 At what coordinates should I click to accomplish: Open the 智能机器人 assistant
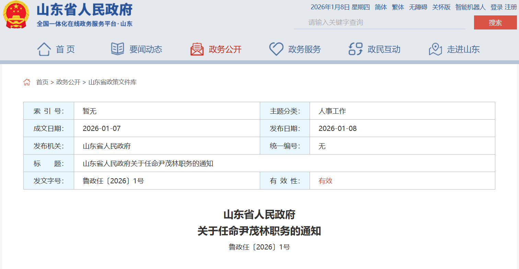tap(470, 7)
